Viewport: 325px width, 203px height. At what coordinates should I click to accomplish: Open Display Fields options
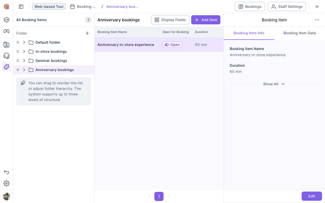(x=170, y=20)
